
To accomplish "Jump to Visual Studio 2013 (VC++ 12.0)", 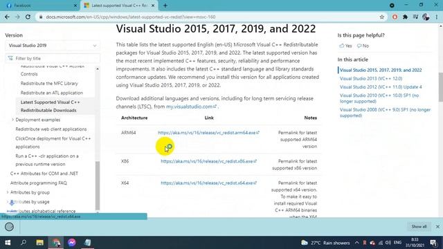I will tap(371, 78).
